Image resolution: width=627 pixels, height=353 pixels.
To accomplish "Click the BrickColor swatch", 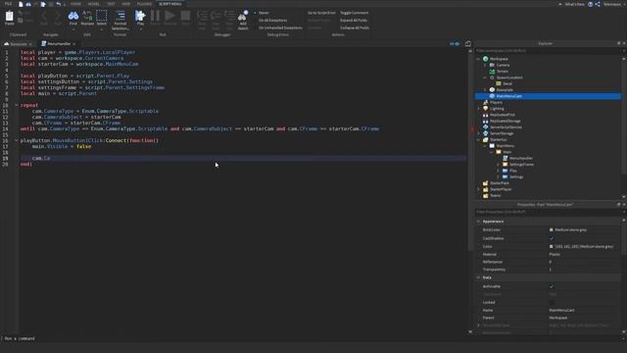I will (551, 230).
